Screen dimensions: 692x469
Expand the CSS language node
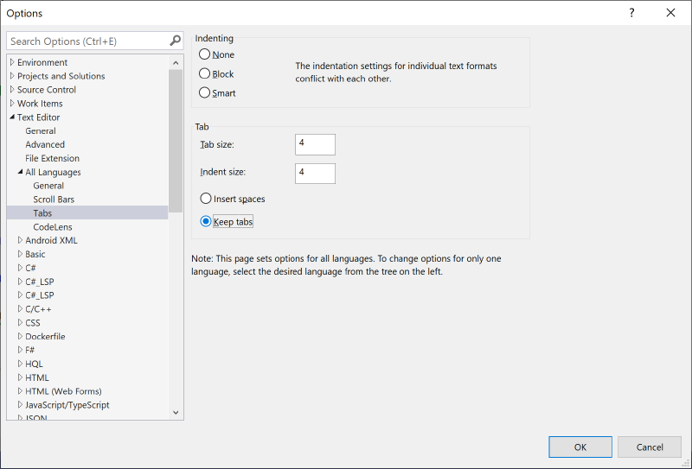click(20, 323)
